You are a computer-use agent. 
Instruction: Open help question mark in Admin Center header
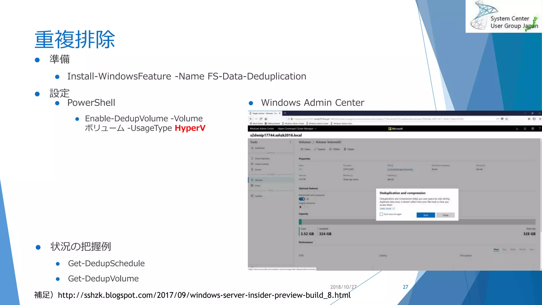point(540,129)
